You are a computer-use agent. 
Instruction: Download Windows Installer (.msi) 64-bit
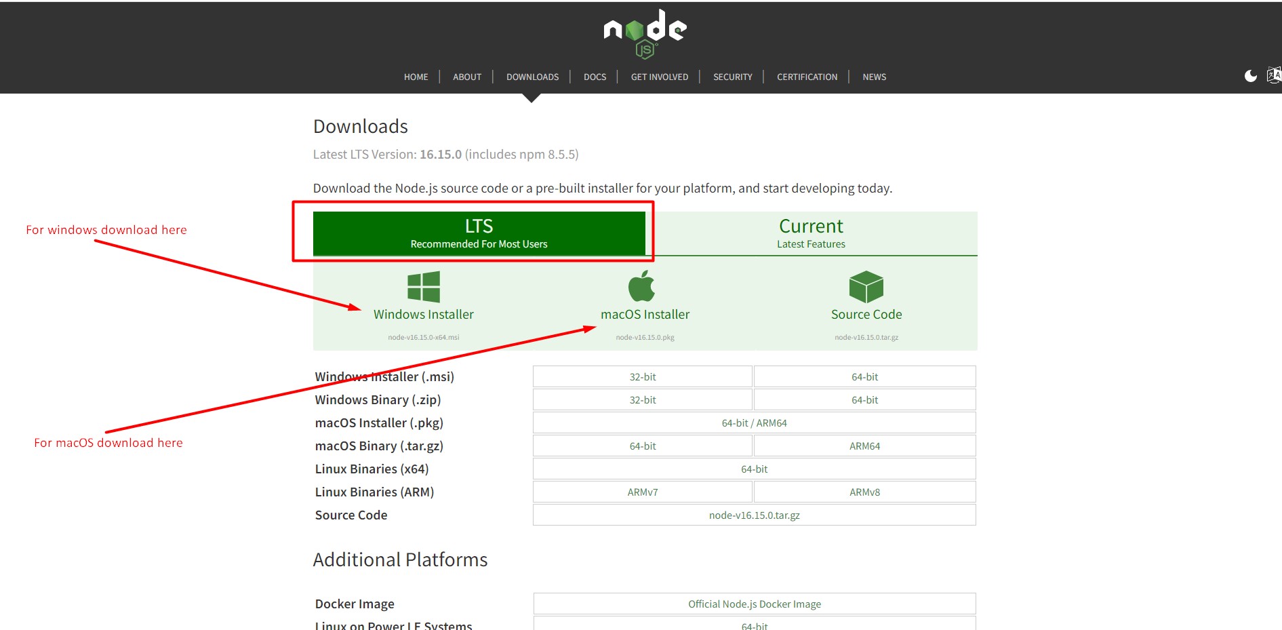[864, 376]
